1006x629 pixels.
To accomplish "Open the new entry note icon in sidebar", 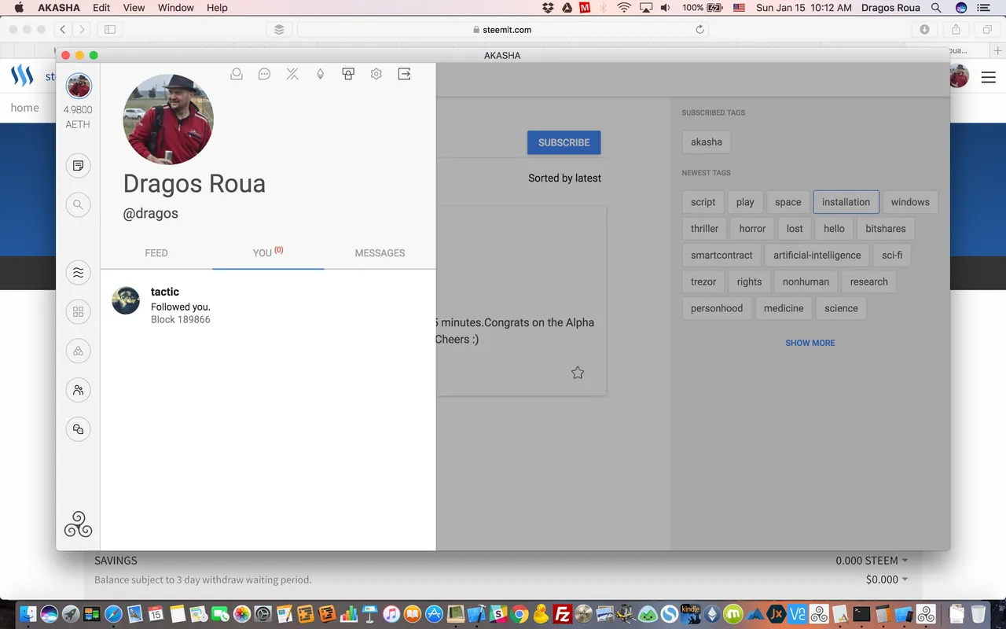I will point(78,166).
